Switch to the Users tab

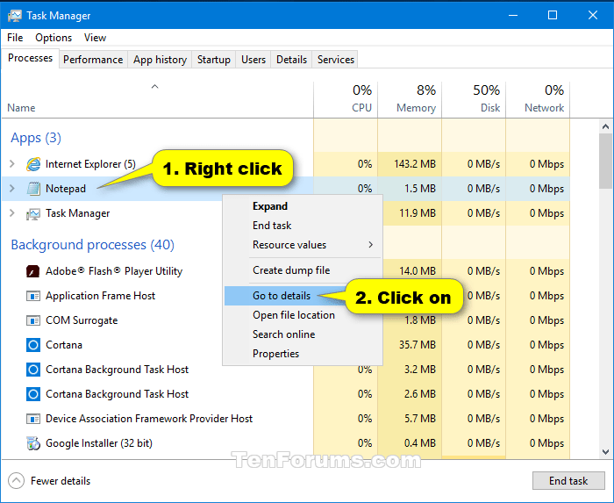point(253,60)
